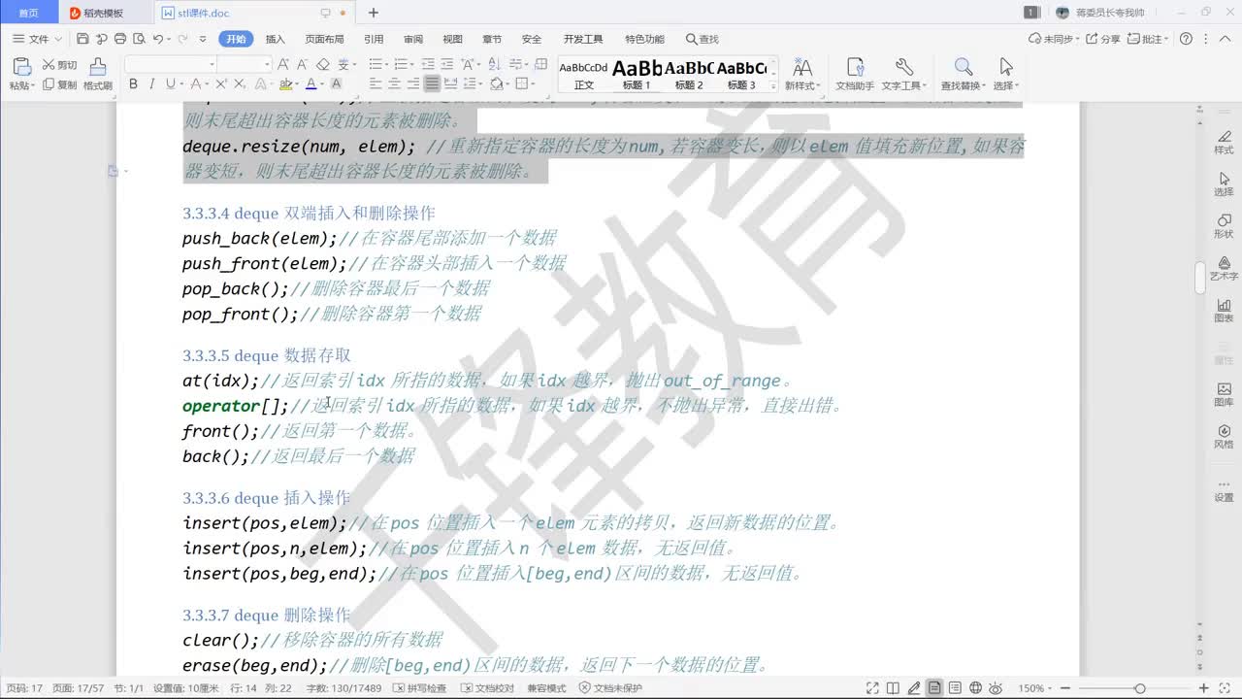This screenshot has width=1242, height=699.
Task: Click the Print icon in quick access bar
Action: pos(120,39)
